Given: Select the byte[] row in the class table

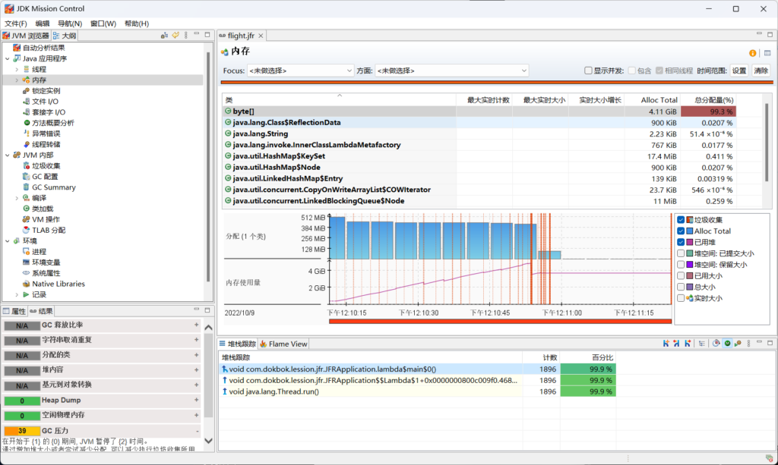Looking at the screenshot, I should coord(479,112).
